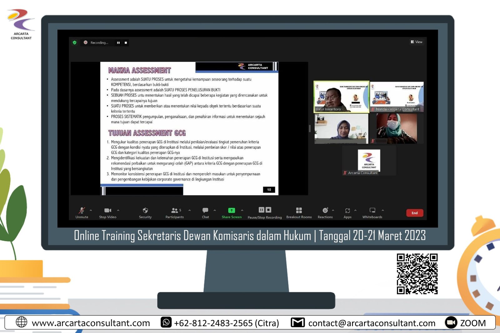Expand video options arrow beside Stop Video
The height and width of the screenshot is (333, 500).
118,210
